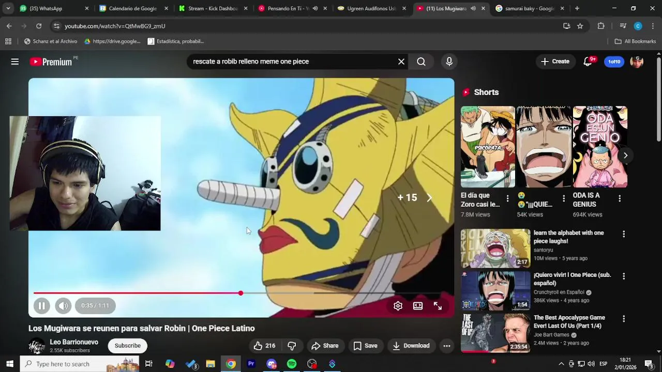Open Premiere Pro from taskbar
The width and height of the screenshot is (662, 372).
coord(251,364)
